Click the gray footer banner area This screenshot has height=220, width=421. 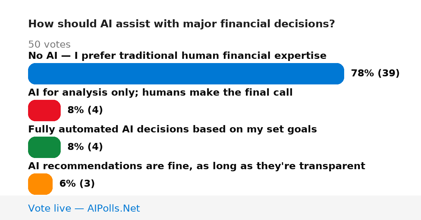click(x=210, y=208)
